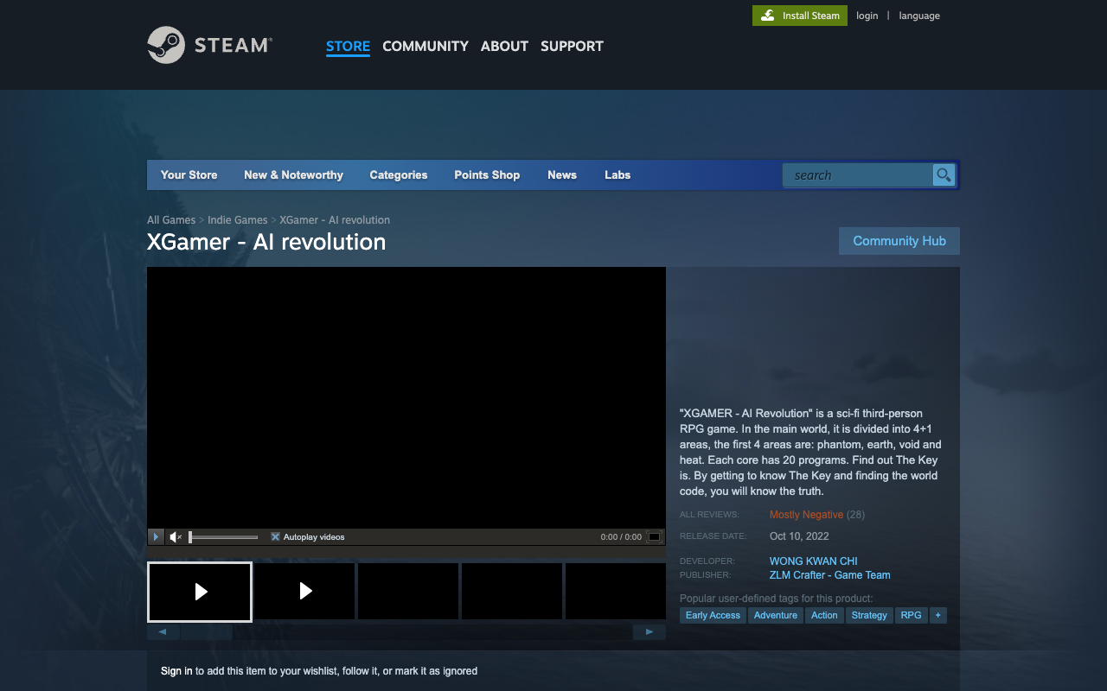
Task: Open the News tab
Action: click(x=562, y=174)
